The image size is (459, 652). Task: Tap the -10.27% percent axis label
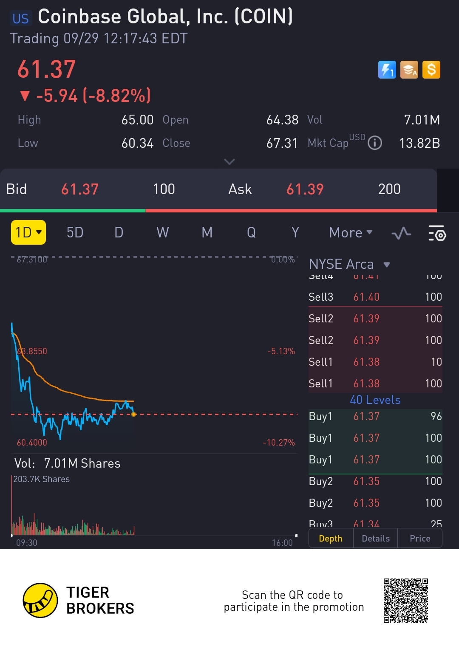point(279,443)
